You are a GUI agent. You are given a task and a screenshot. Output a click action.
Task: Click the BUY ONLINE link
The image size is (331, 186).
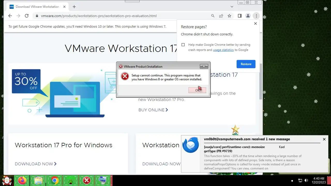coord(153,110)
